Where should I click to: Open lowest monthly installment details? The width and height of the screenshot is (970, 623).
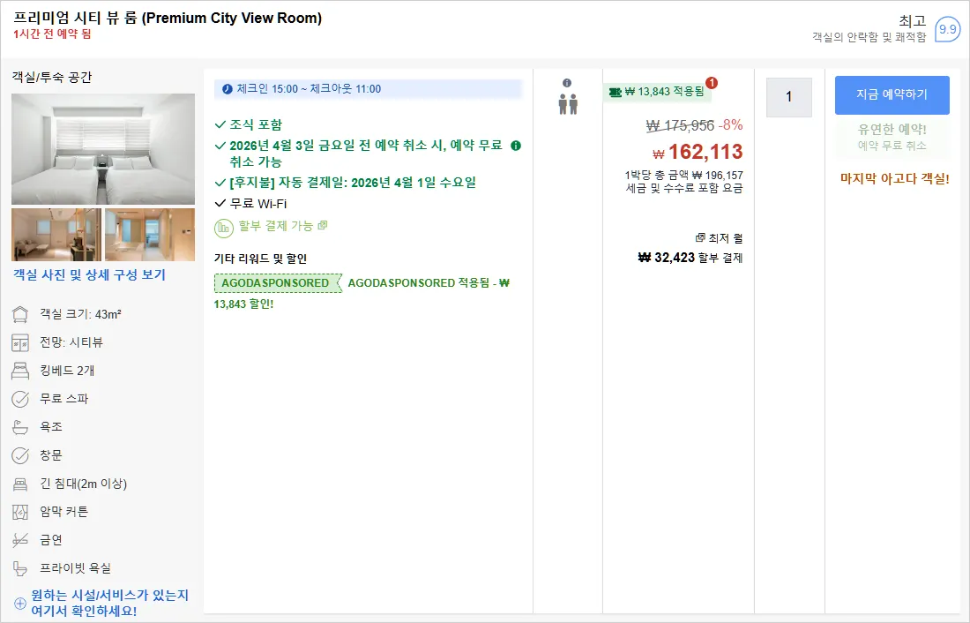(x=719, y=237)
